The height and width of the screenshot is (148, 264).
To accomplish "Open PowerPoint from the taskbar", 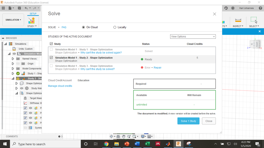I will click(127, 144).
